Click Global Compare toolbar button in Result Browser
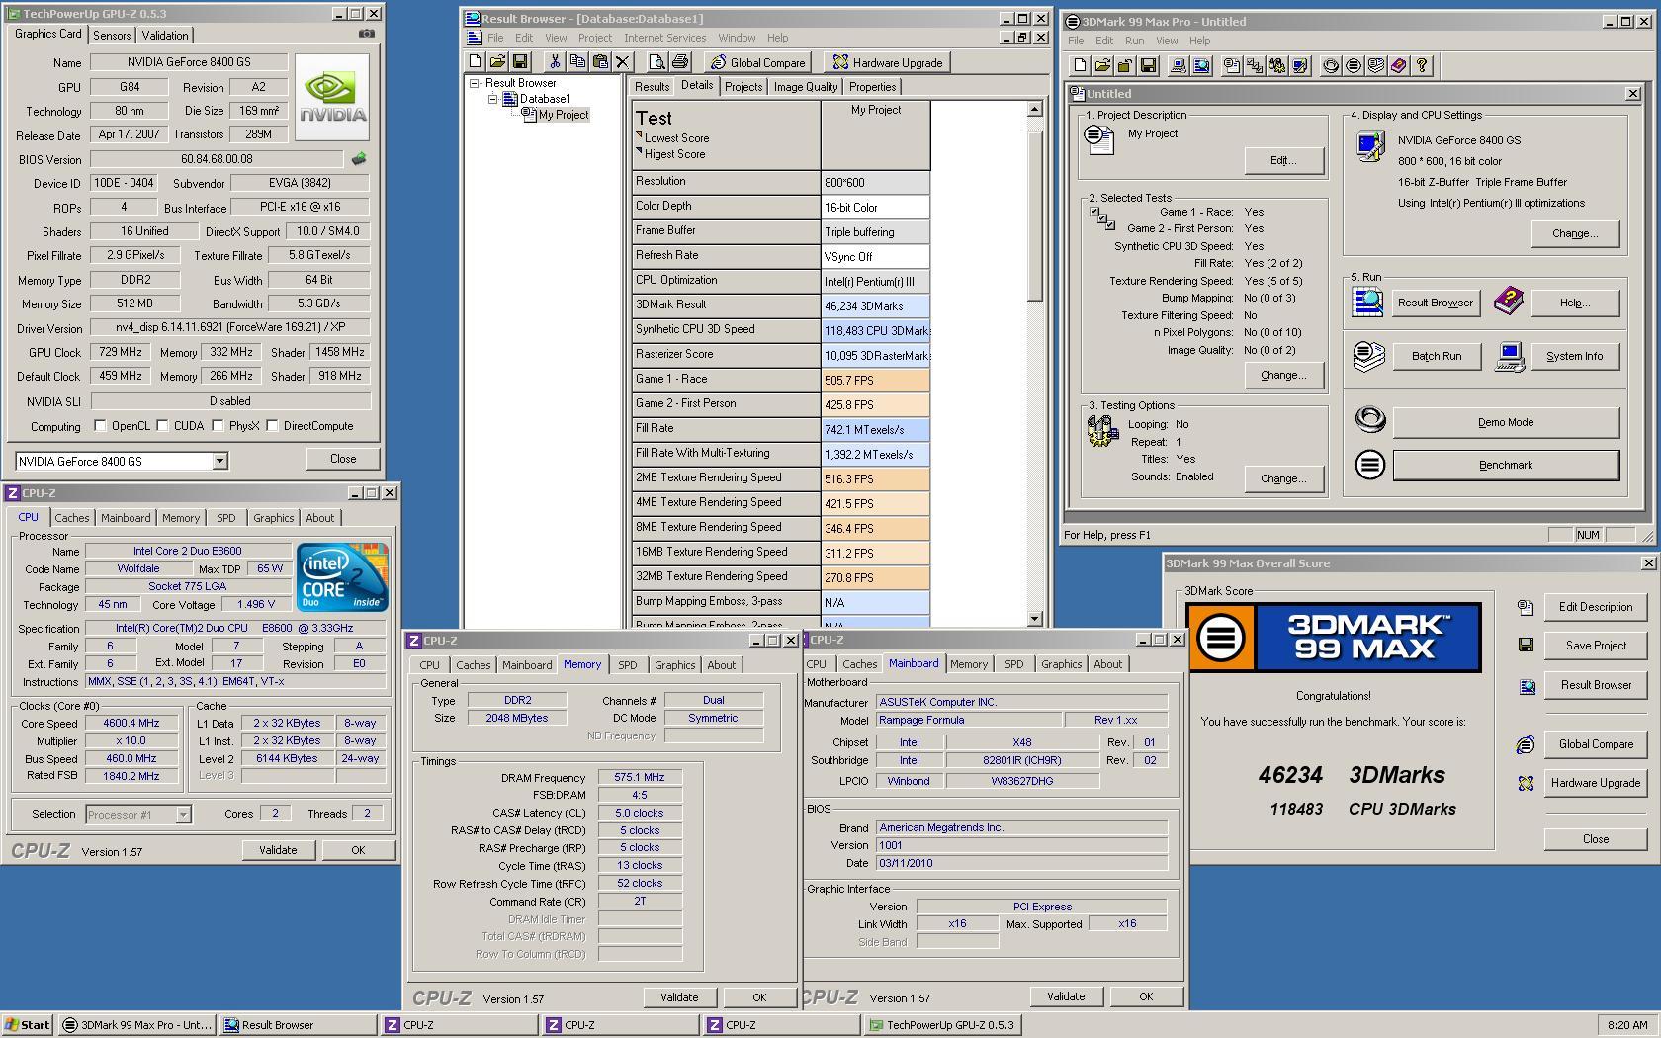 coord(757,62)
